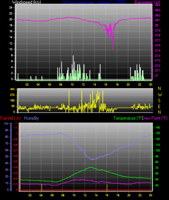Click the humidity minimum on blue line

coord(93,159)
